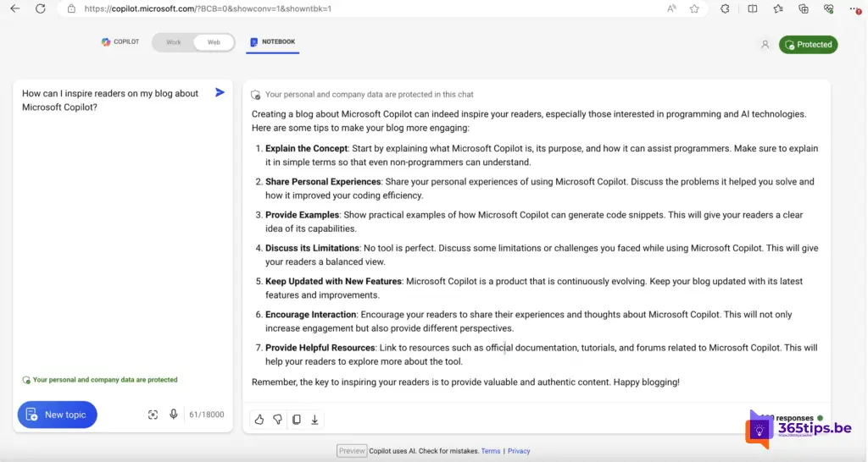Open browser settings and more menu
This screenshot has width=868, height=462.
pyautogui.click(x=854, y=8)
